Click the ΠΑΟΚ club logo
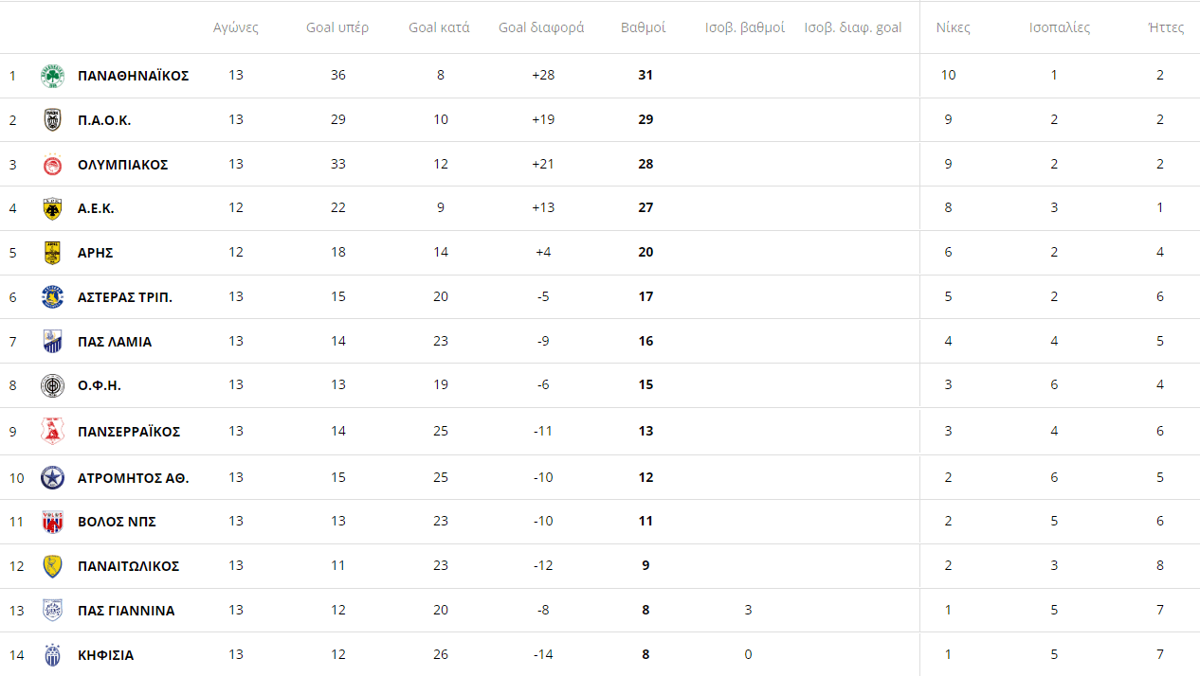The image size is (1200, 676). 52,120
